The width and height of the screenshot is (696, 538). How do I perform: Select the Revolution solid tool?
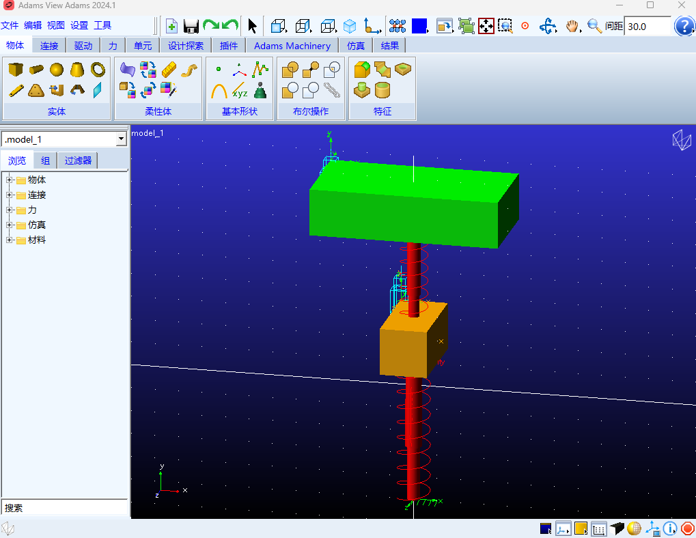77,91
